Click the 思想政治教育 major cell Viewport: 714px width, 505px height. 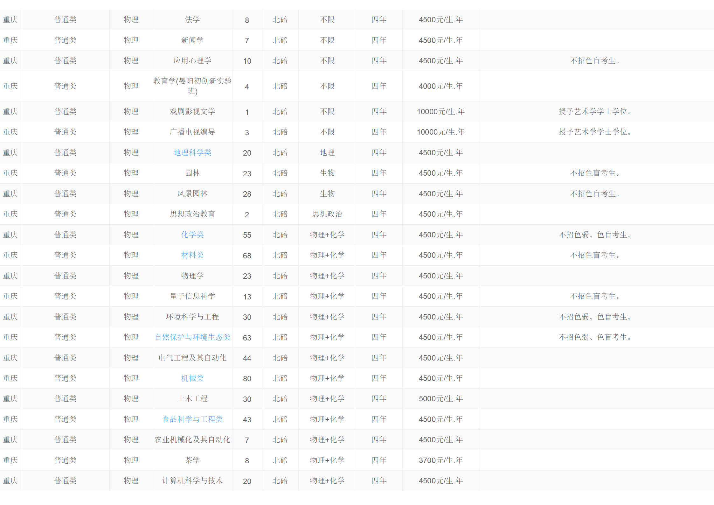point(192,214)
